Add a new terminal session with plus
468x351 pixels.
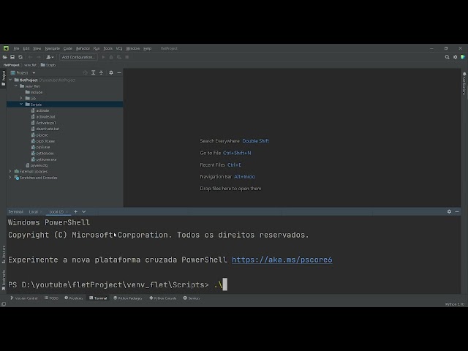(76, 211)
